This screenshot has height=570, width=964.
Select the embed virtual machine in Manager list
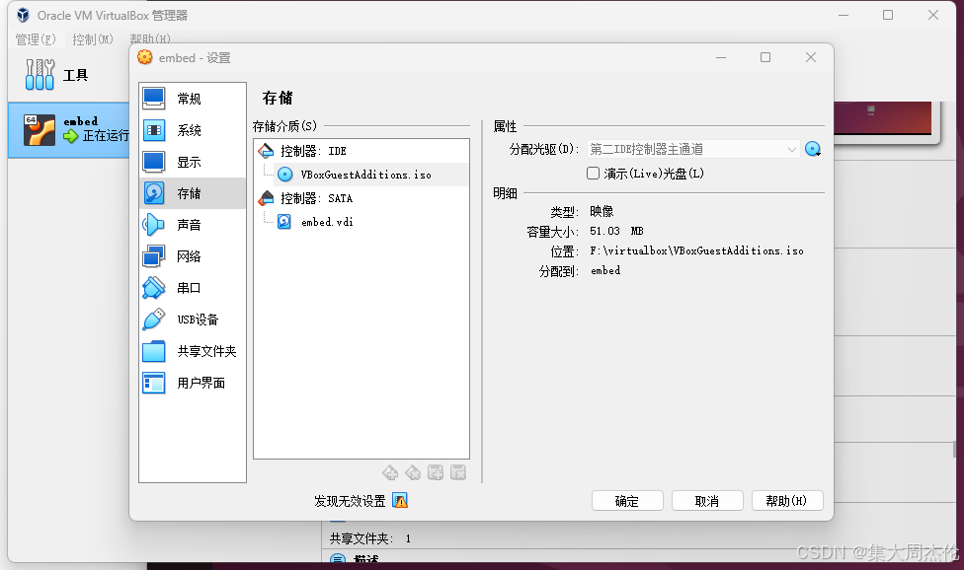click(x=69, y=129)
